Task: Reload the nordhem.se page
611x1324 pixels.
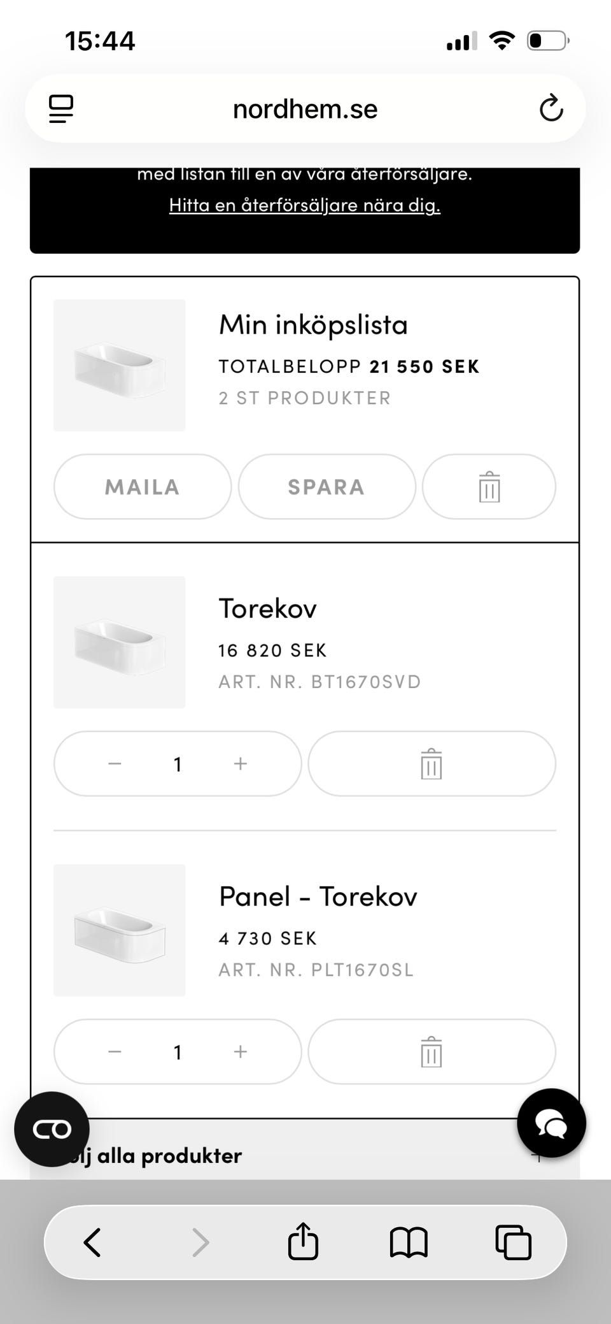Action: coord(551,108)
